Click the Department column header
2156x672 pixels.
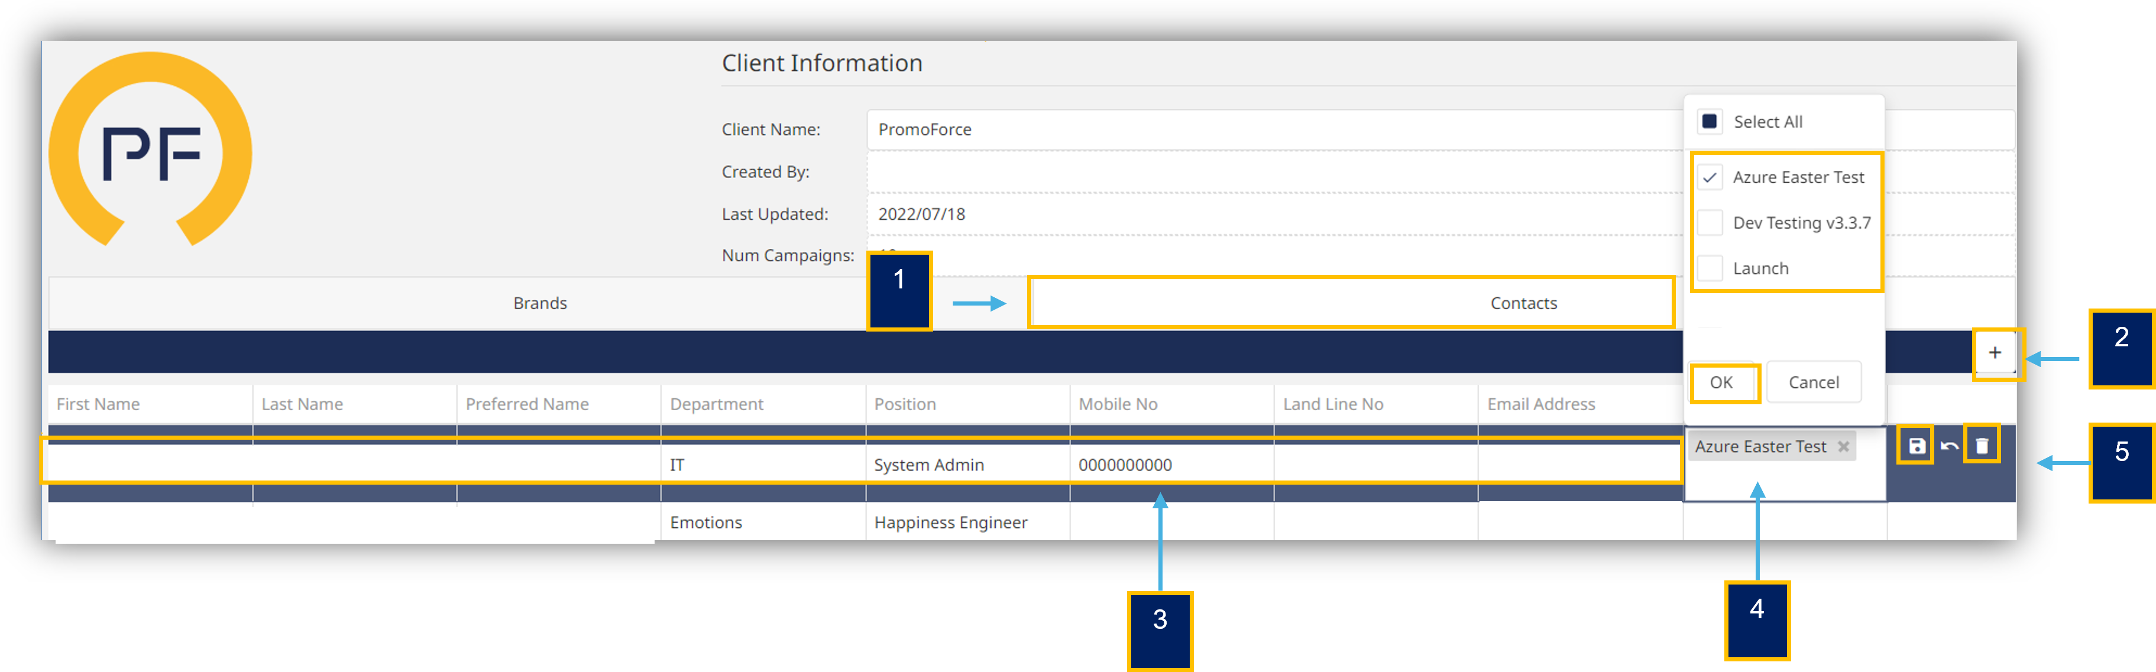click(x=763, y=404)
